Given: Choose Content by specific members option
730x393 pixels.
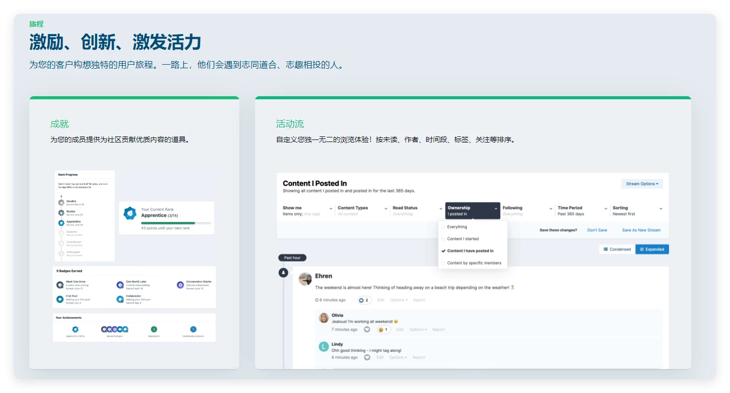Looking at the screenshot, I should tap(474, 263).
